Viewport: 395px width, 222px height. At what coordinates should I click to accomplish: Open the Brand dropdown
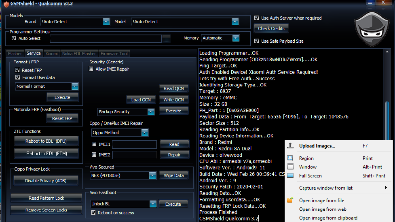(106, 22)
